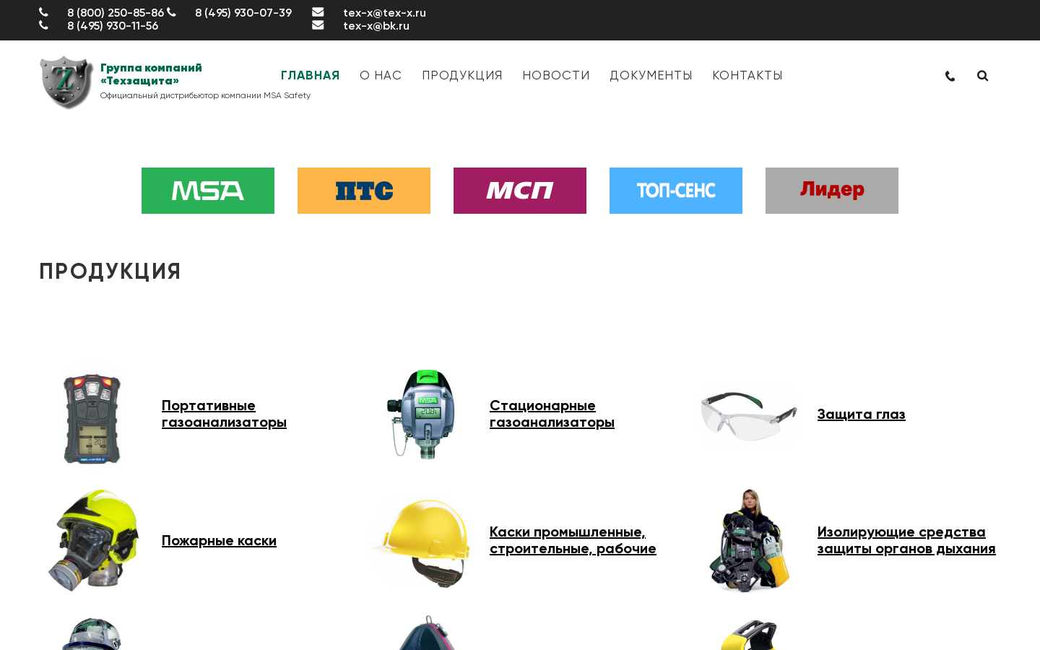This screenshot has height=650, width=1040.
Task: Open the Защита глаз link
Action: (x=861, y=415)
